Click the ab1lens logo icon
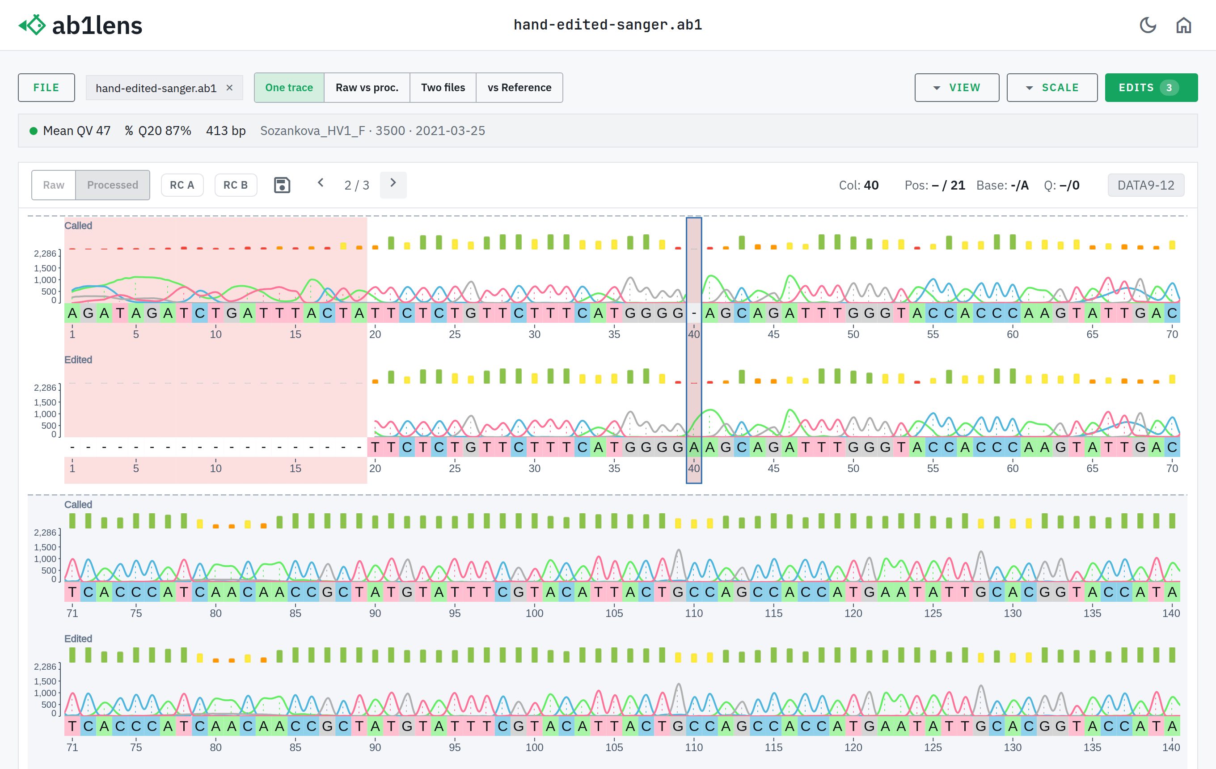 32,25
